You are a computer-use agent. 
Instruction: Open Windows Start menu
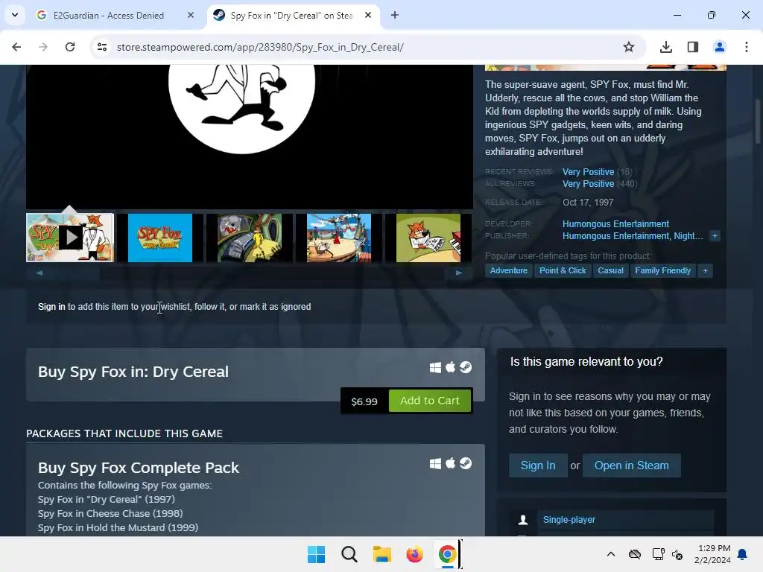316,554
